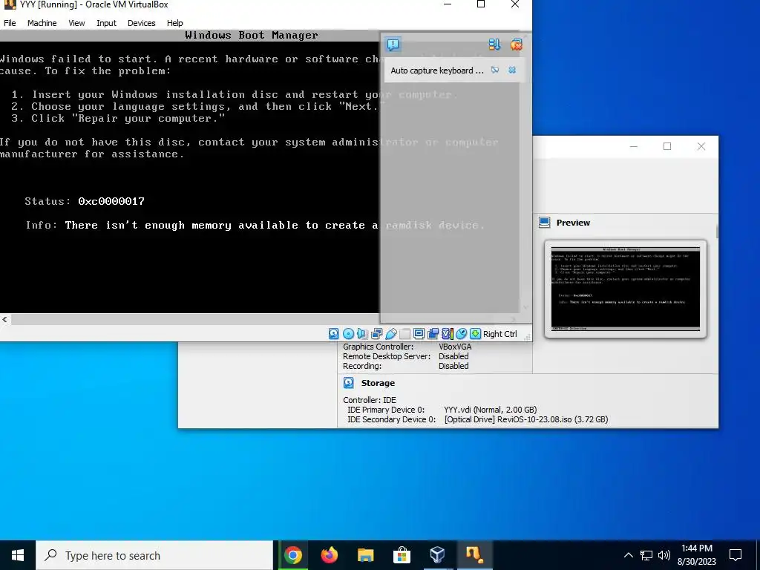Maximize the VirtualBox Manager window
The width and height of the screenshot is (760, 570).
tap(667, 146)
